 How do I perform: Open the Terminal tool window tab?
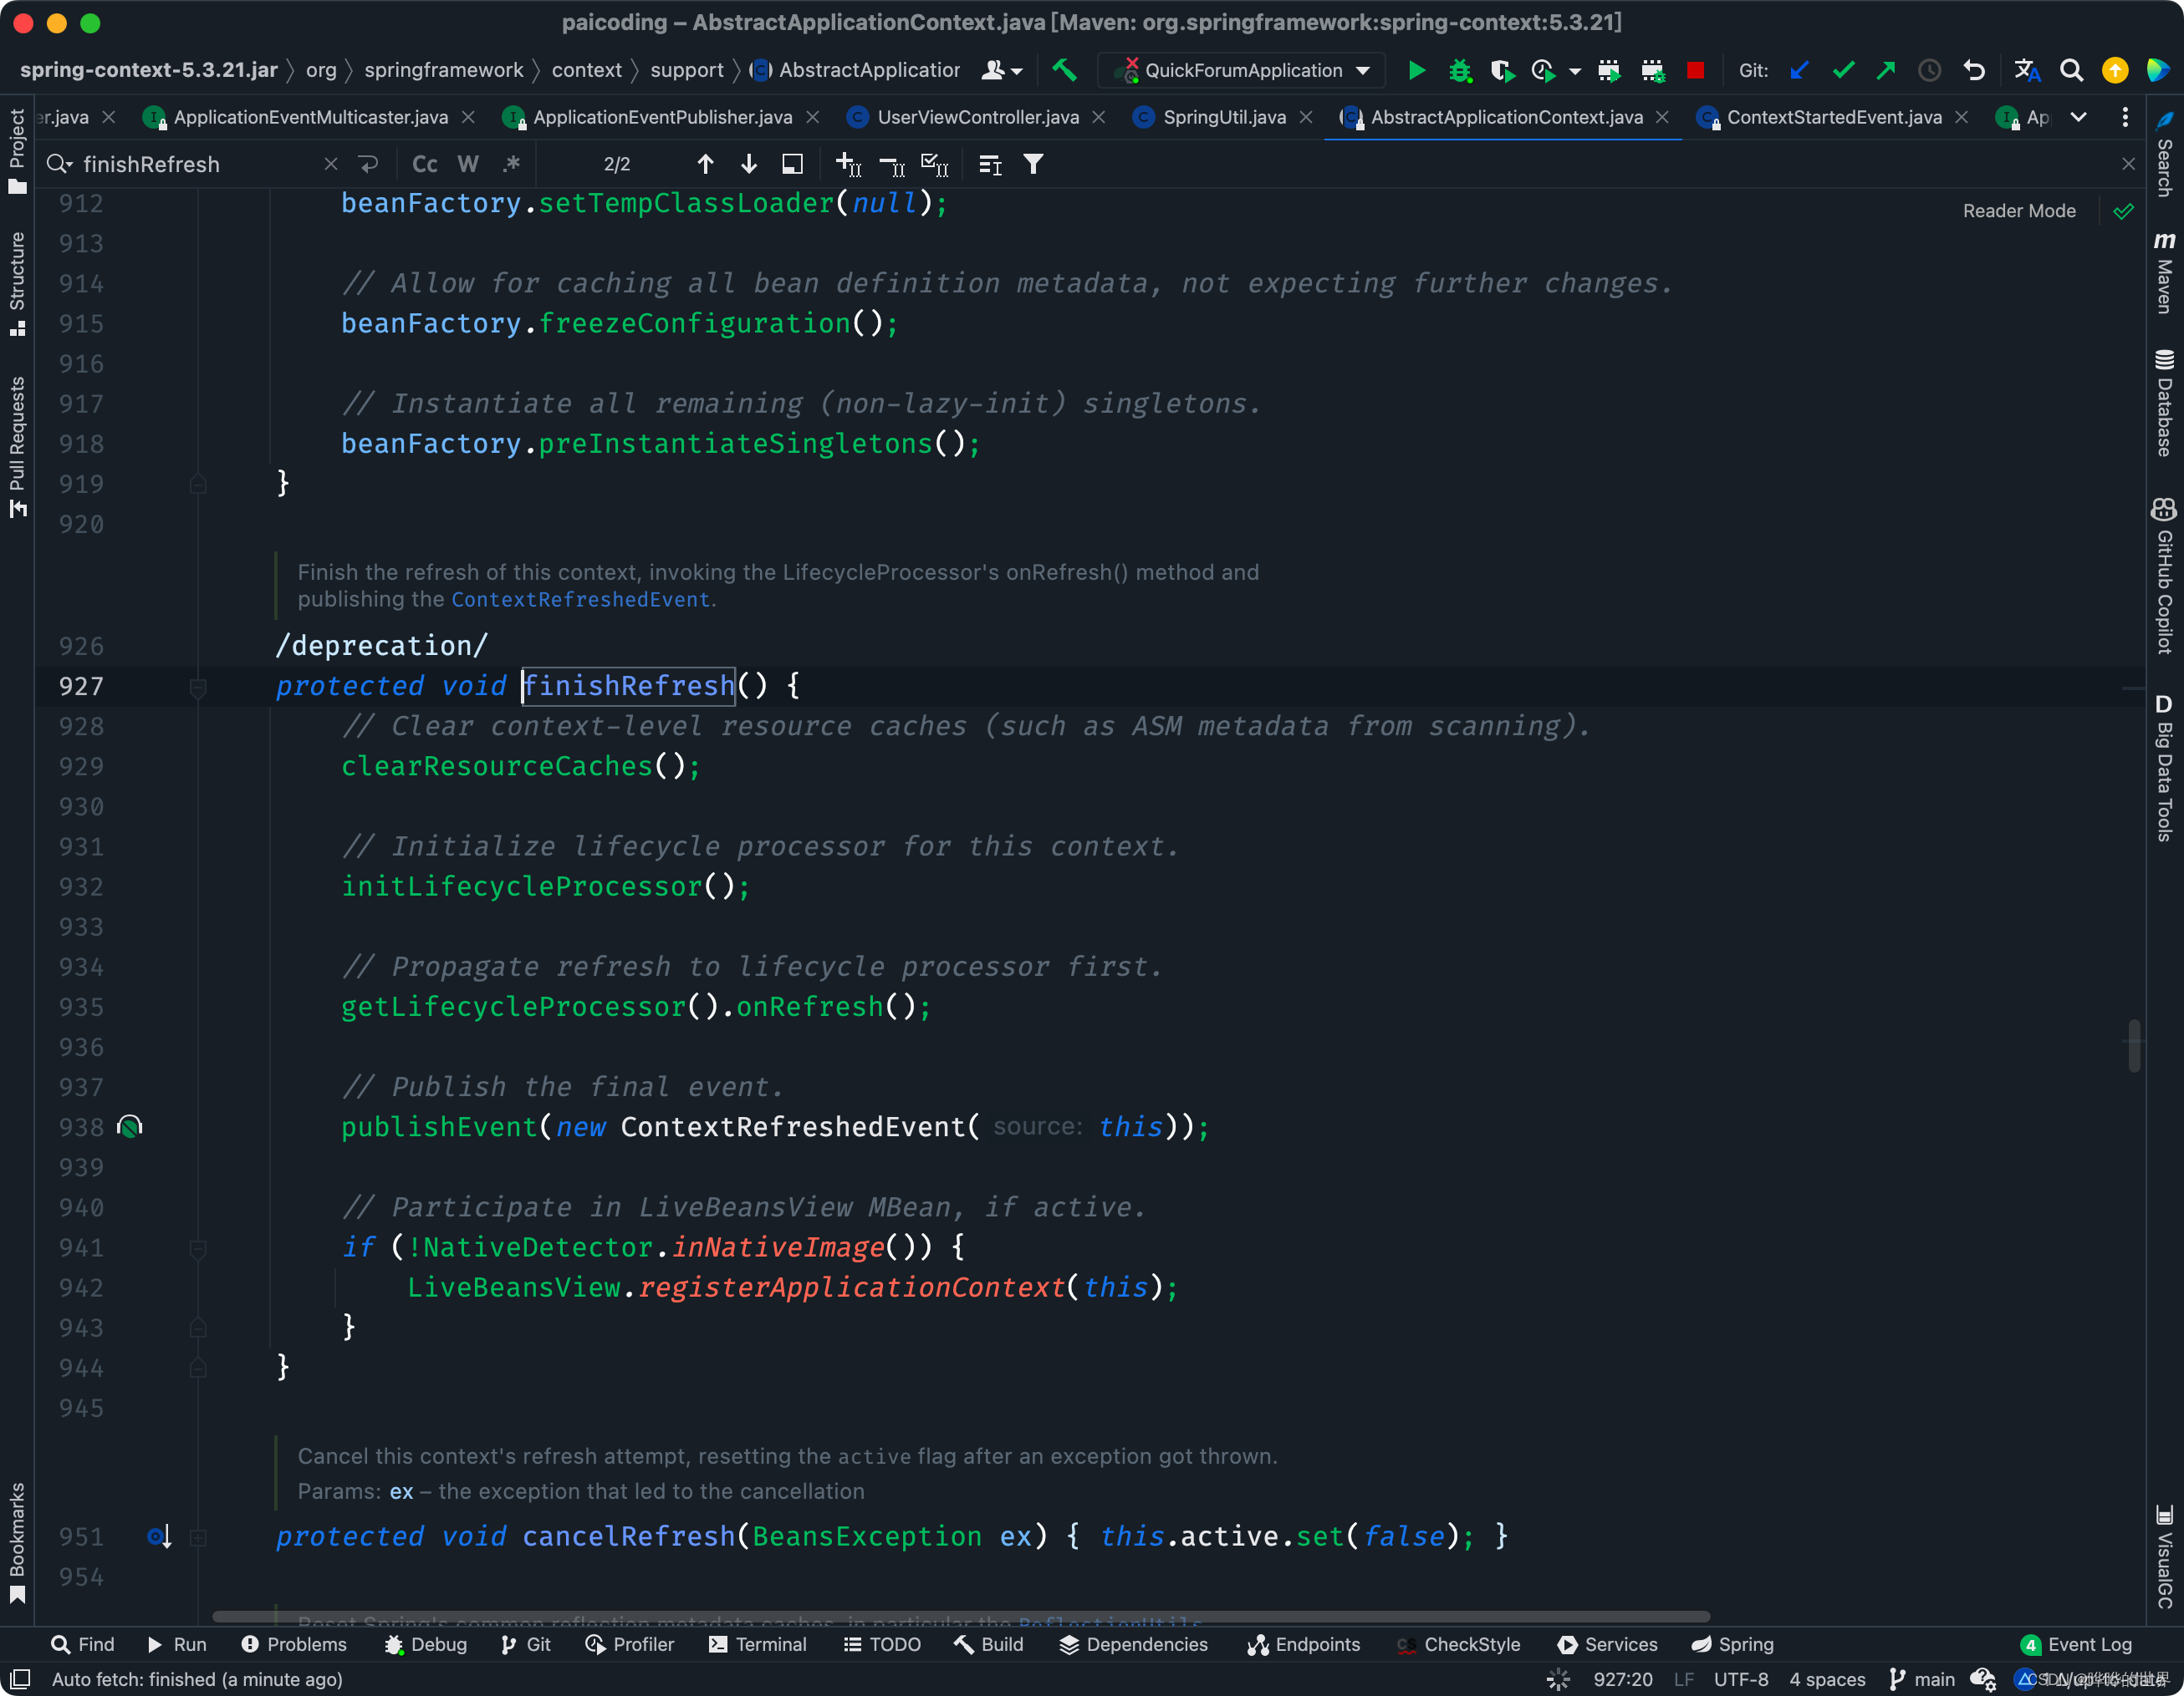coord(757,1644)
